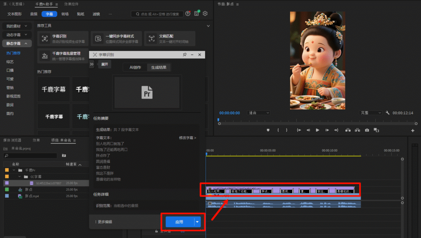Go to Out point button
421x238 pixels.
click(336, 130)
